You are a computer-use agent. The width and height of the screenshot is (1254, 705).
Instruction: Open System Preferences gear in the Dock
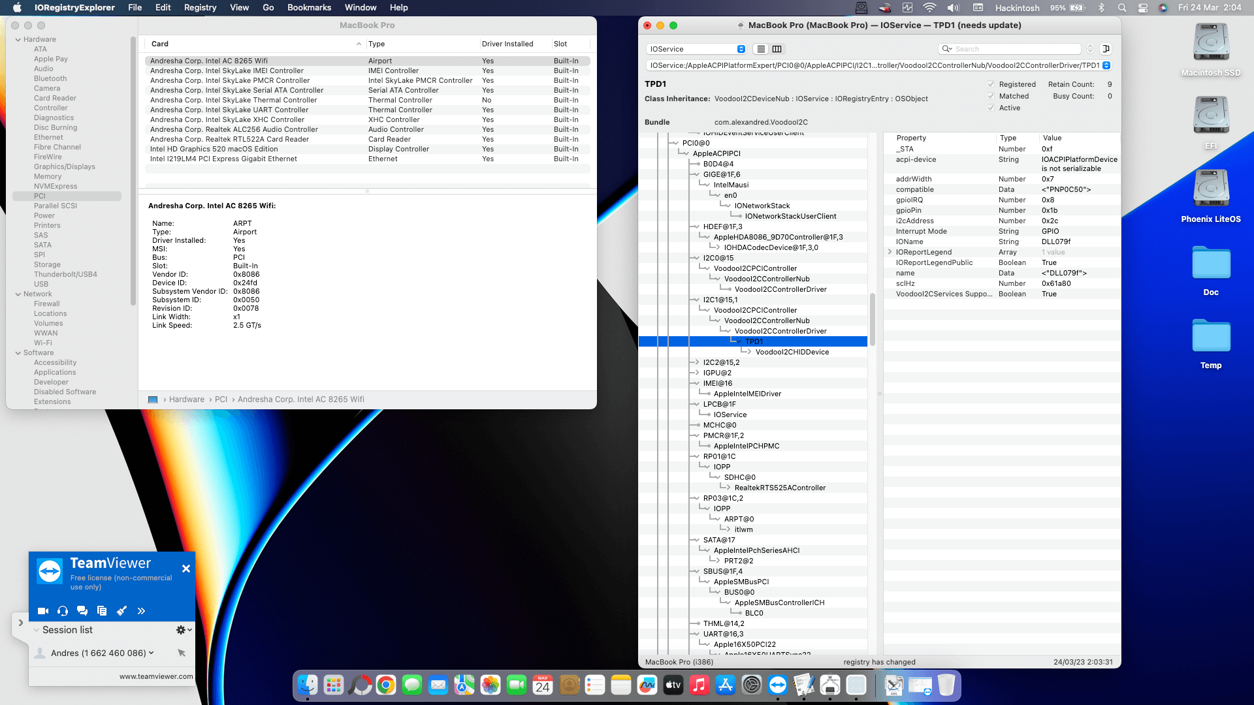pos(752,685)
